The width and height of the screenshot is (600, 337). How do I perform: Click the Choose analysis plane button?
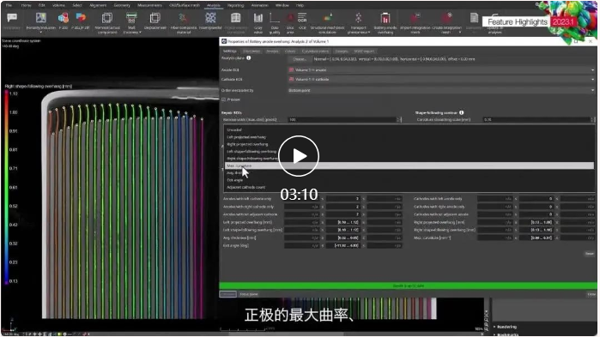point(300,59)
